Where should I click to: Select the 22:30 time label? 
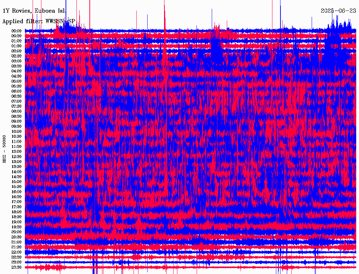pyautogui.click(x=16, y=257)
